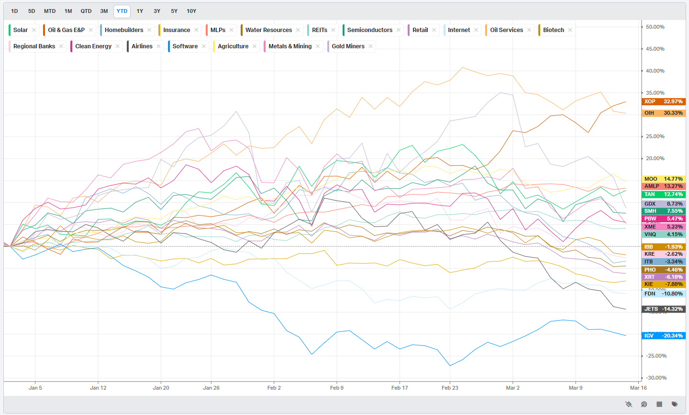Click the KRE -2.62% price label

pyautogui.click(x=664, y=254)
